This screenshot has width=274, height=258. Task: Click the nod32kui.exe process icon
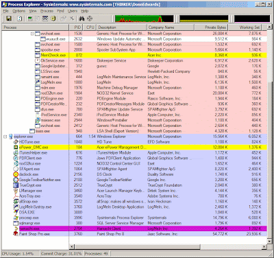point(16,164)
